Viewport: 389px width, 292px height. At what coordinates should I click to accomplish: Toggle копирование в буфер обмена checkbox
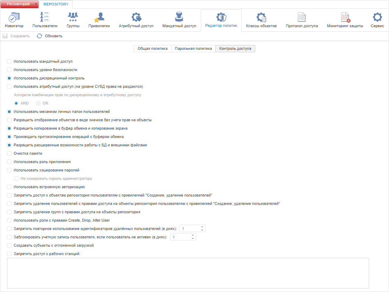click(9, 129)
